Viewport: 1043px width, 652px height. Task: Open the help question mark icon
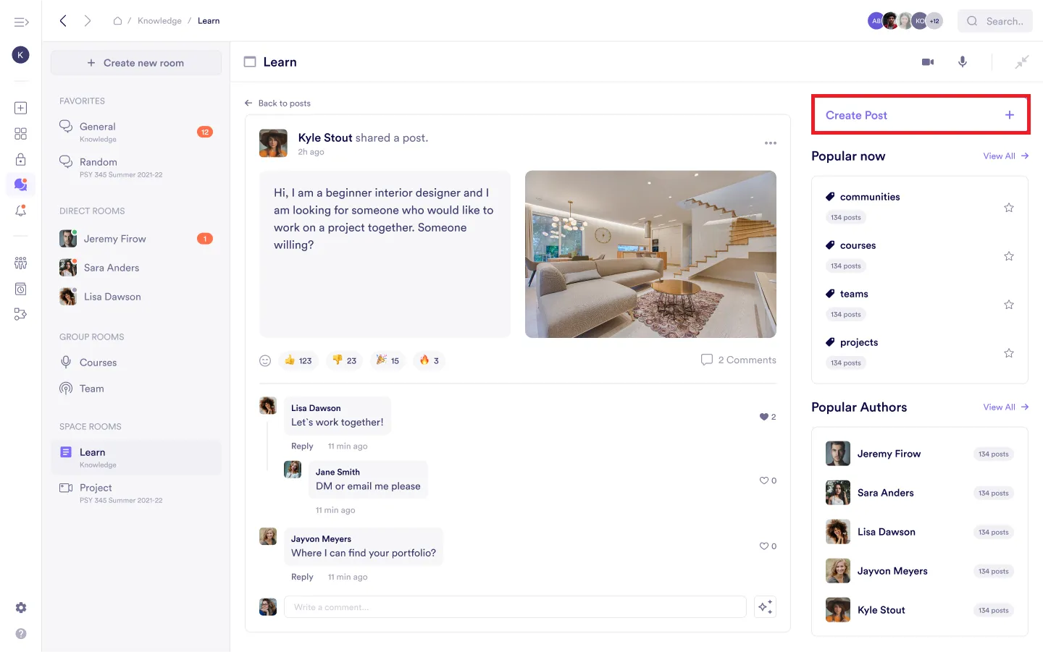pyautogui.click(x=21, y=633)
